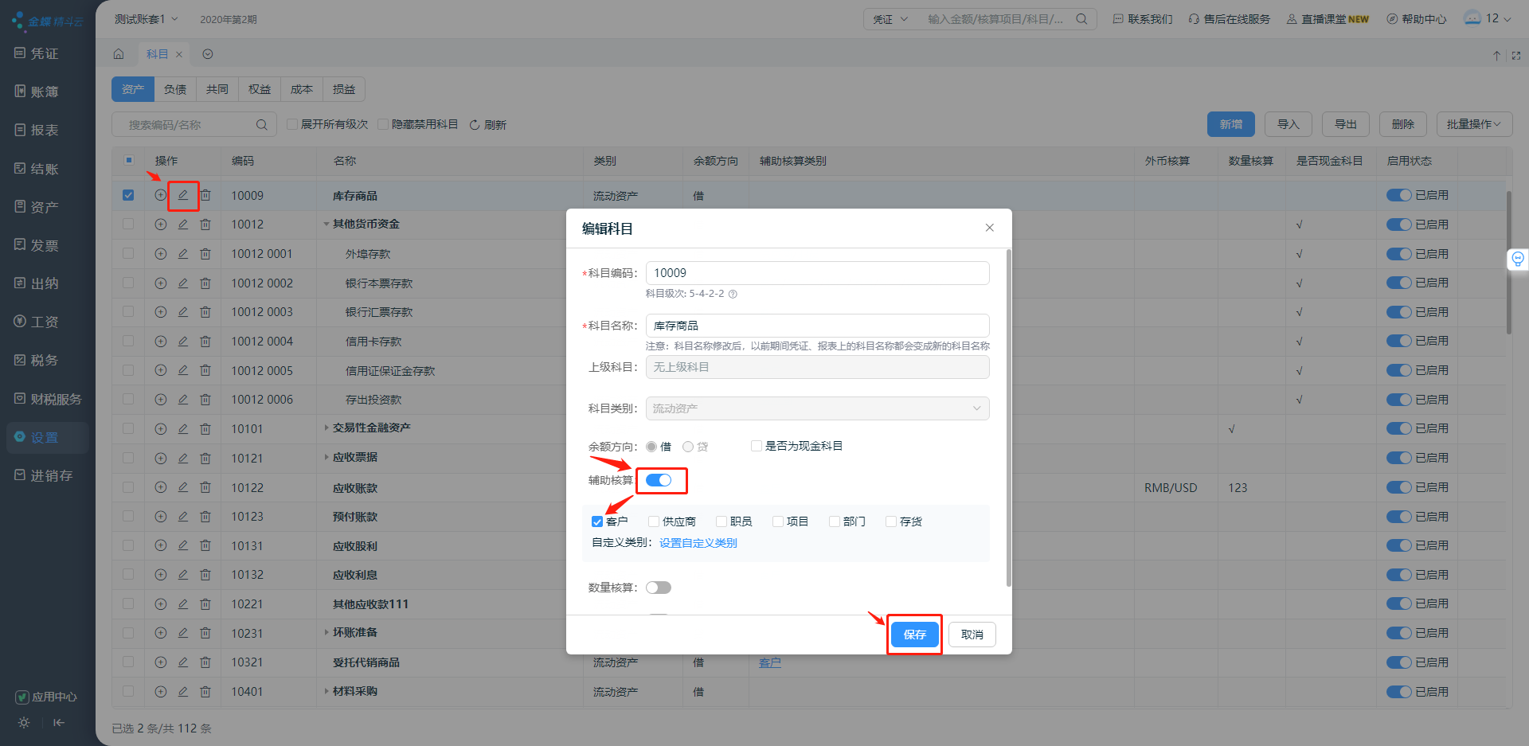Screen dimensions: 1529x746
Task: Check 是否为现金科目 checkbox
Action: (757, 446)
